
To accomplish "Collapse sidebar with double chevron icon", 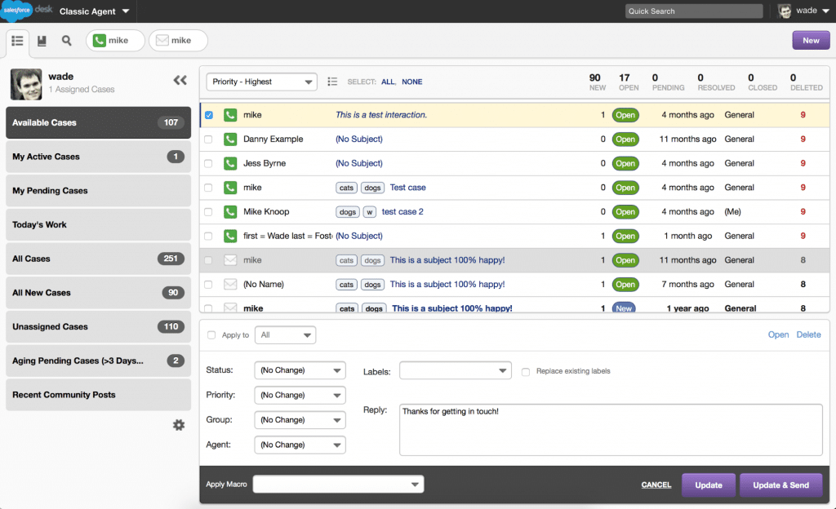I will 180,80.
